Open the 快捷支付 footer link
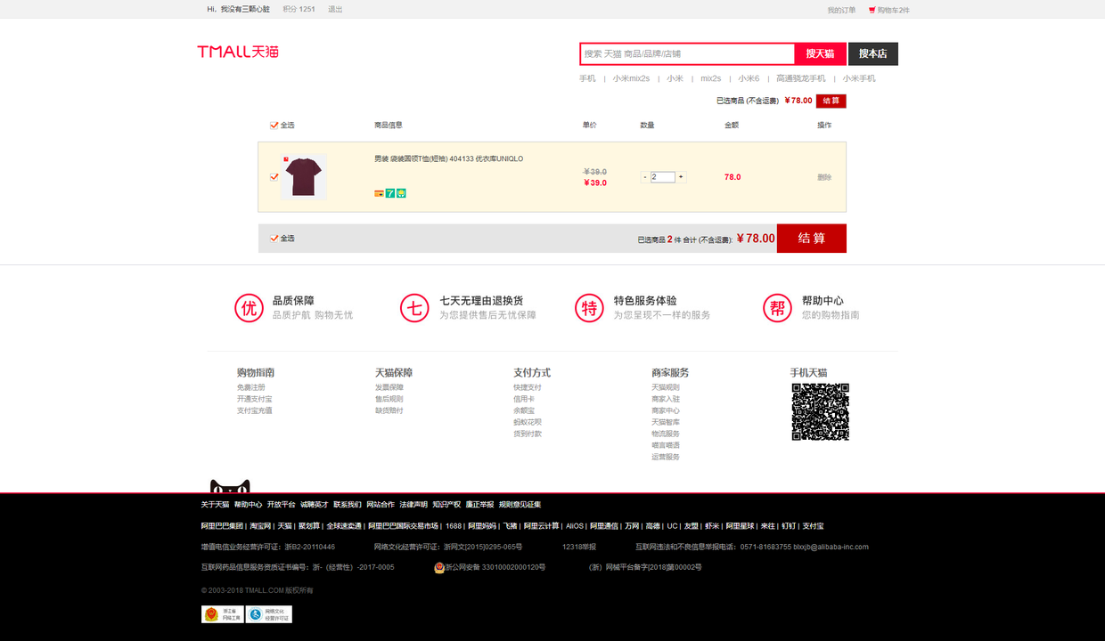Image resolution: width=1105 pixels, height=641 pixels. click(528, 388)
